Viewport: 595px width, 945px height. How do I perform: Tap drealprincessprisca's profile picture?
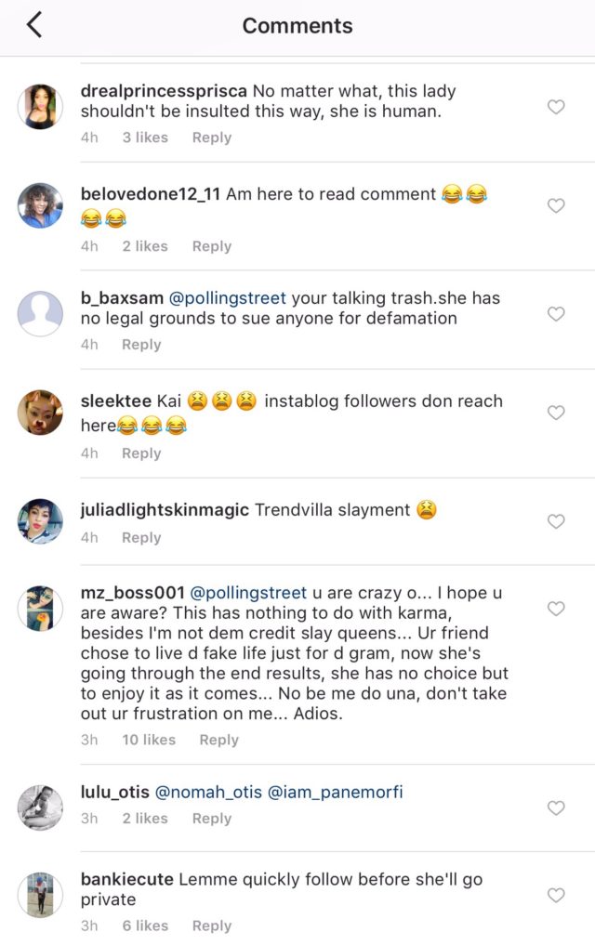[x=40, y=105]
